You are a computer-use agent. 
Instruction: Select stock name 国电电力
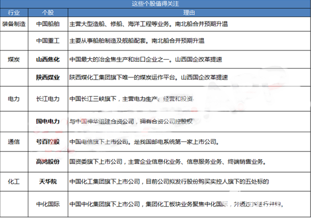(48, 121)
